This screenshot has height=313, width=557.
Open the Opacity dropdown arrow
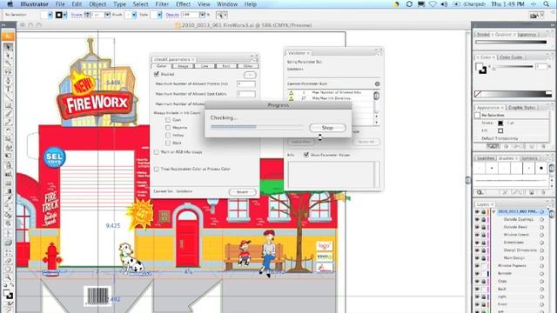(x=202, y=15)
